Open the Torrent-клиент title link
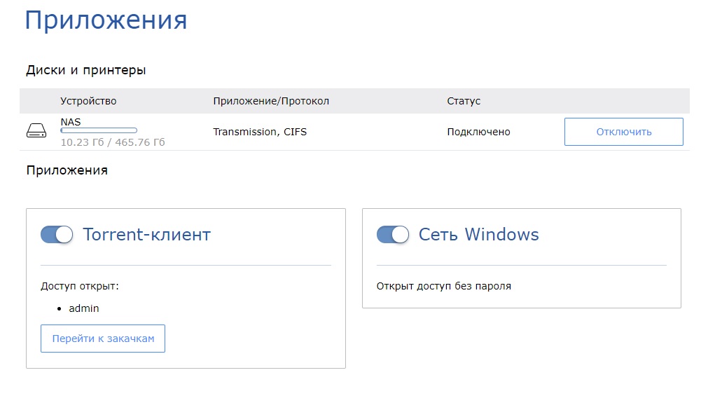The width and height of the screenshot is (708, 396). click(x=147, y=234)
